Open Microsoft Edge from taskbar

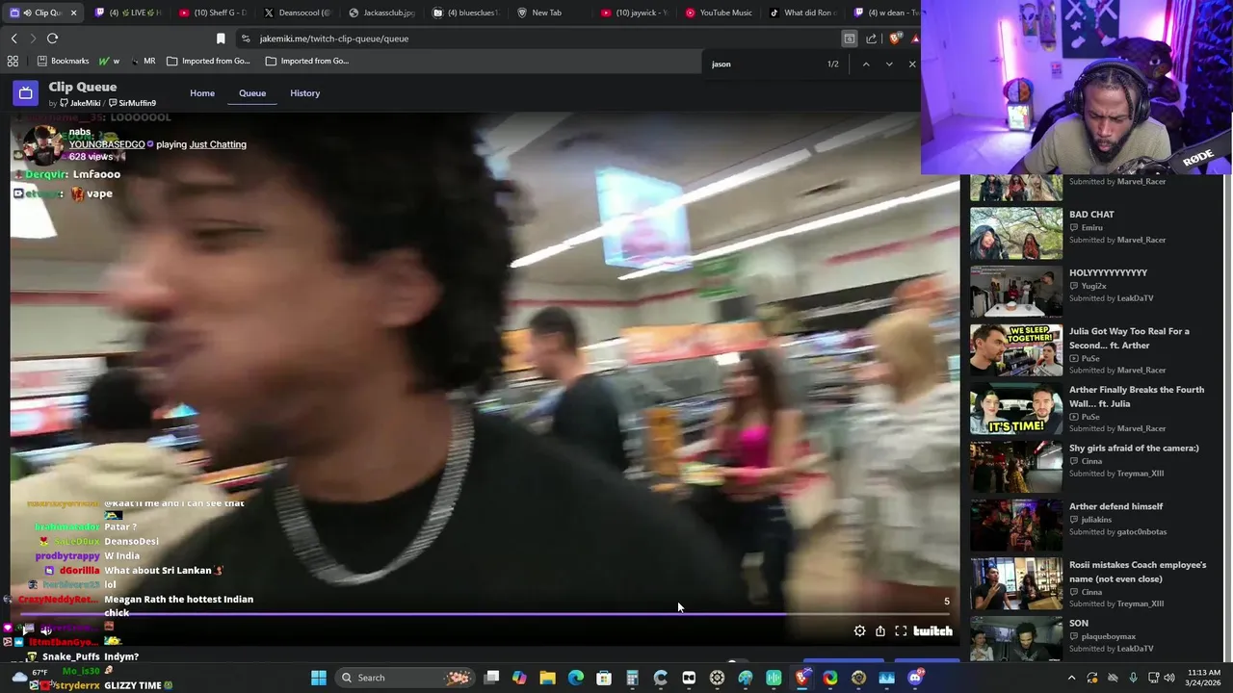576,678
